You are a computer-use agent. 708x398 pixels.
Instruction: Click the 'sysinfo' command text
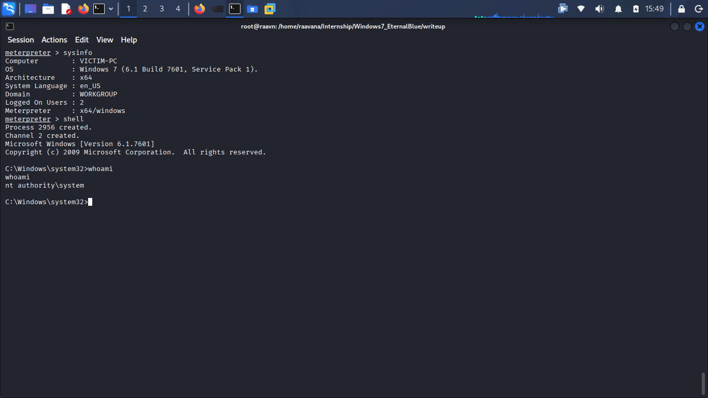[x=78, y=53]
